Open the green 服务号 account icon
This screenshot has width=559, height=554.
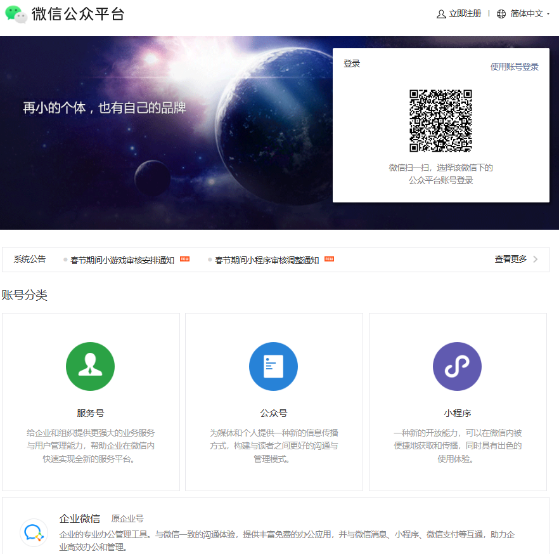click(x=90, y=367)
